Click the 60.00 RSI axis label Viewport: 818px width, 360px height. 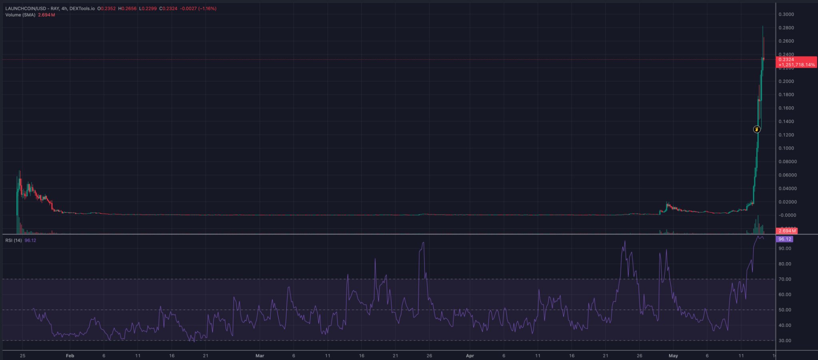click(x=785, y=295)
